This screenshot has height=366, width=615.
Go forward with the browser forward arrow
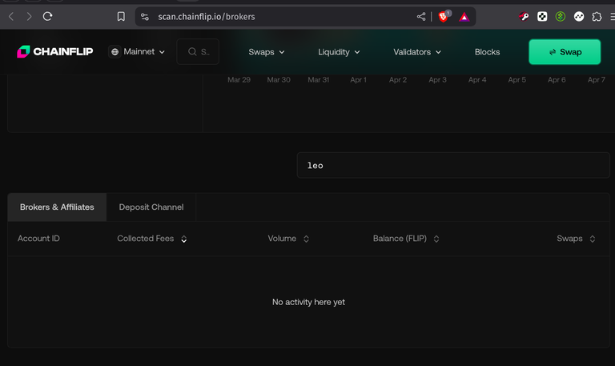29,17
